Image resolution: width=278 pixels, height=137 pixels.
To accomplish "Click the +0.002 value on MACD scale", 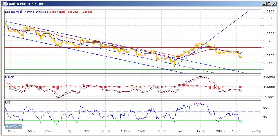I will coord(268,77).
